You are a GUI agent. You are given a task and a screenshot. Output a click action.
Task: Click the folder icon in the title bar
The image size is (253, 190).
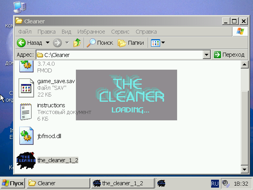pos(19,21)
